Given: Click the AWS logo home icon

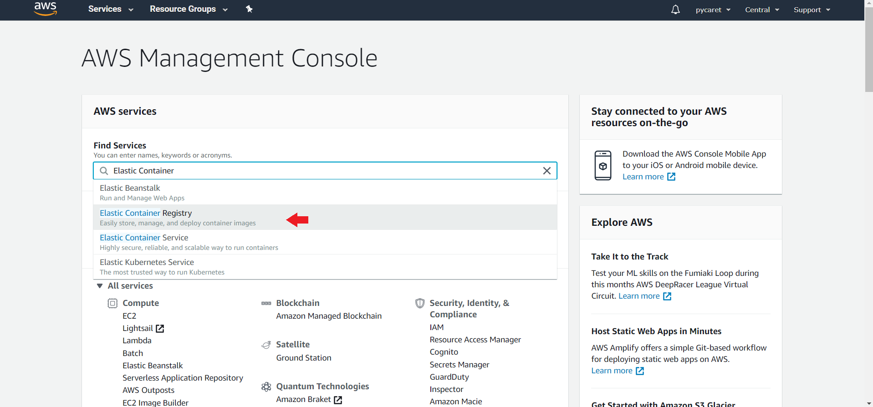Looking at the screenshot, I should point(46,9).
